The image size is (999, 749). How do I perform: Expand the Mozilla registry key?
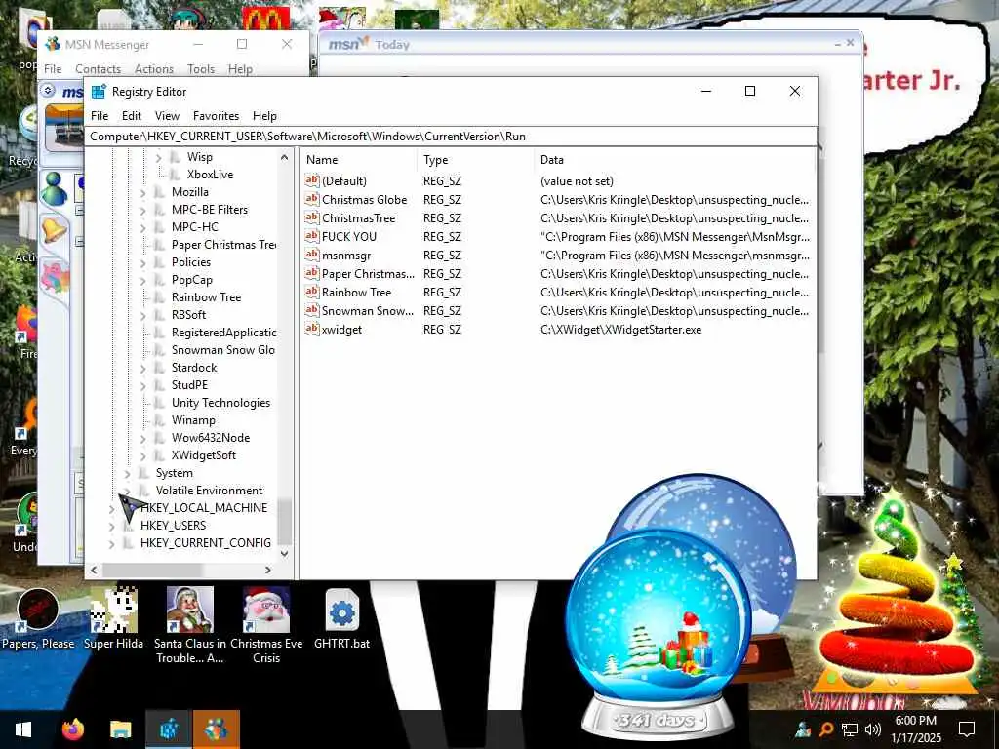tap(142, 192)
